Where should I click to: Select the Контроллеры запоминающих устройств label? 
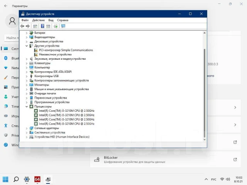coord(62,81)
